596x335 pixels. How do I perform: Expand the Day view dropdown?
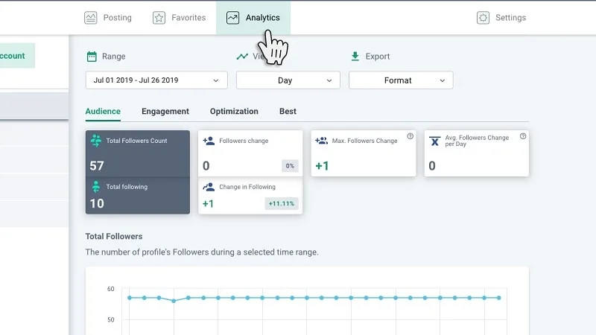click(x=288, y=80)
